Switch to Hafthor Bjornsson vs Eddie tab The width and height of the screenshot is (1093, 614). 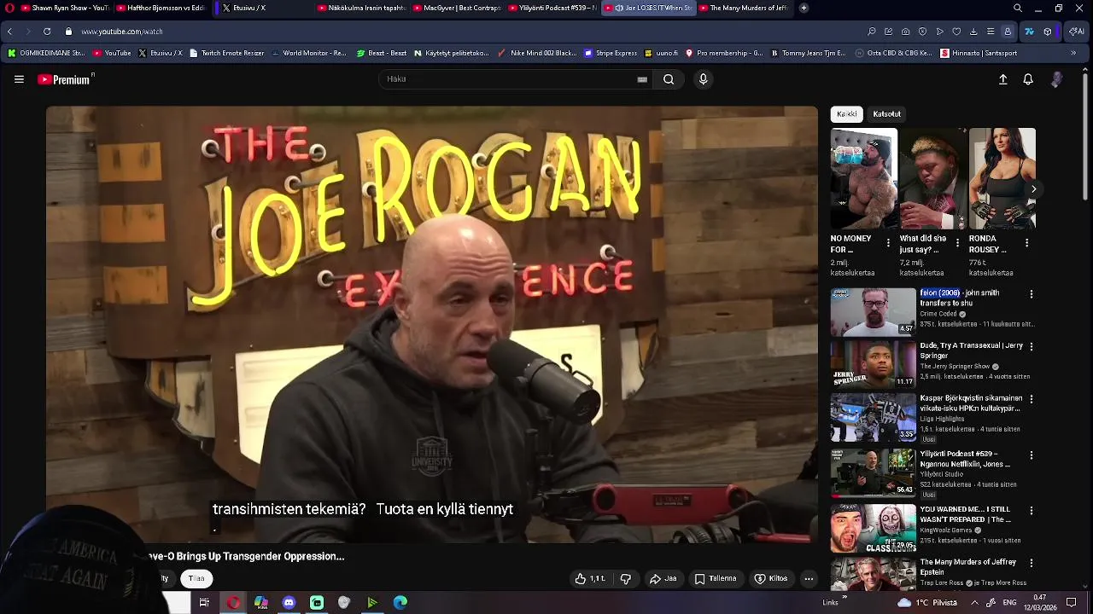[x=161, y=8]
